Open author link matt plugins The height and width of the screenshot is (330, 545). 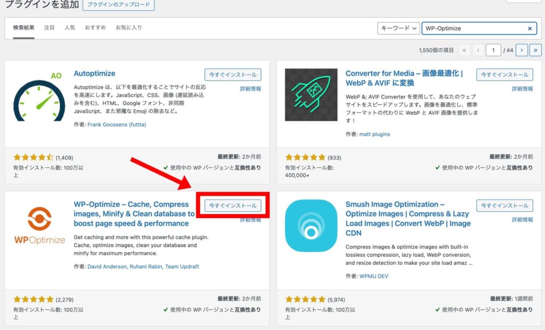pyautogui.click(x=375, y=134)
